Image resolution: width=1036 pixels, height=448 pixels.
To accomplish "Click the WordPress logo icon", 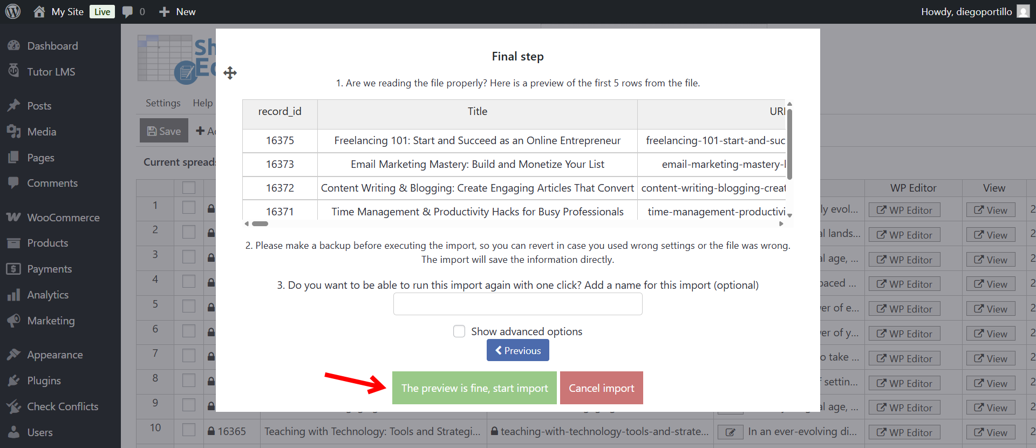I will click(13, 11).
